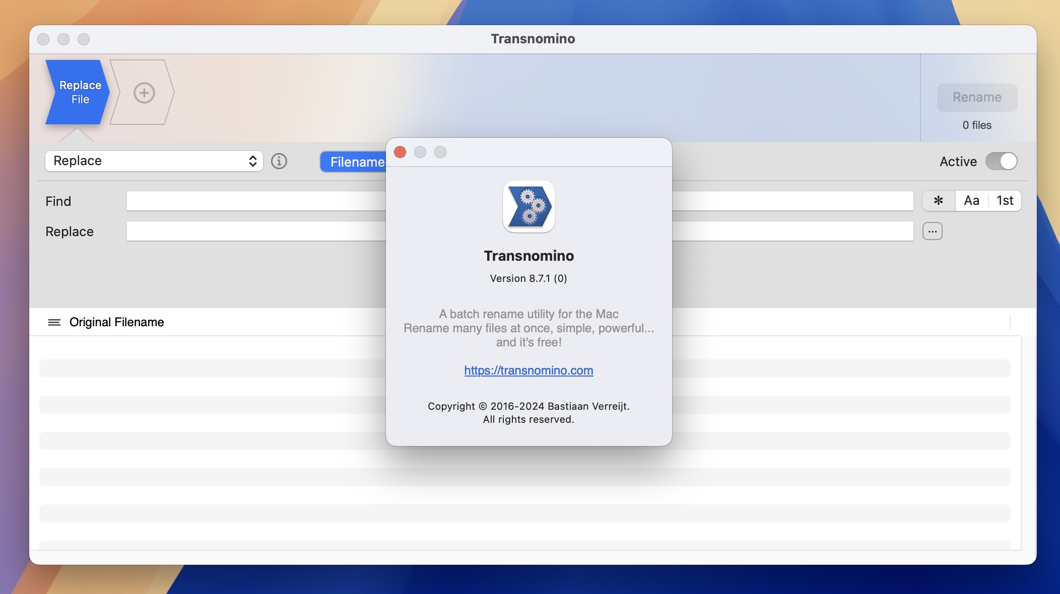Image resolution: width=1060 pixels, height=594 pixels.
Task: Sort by Original Filename column header
Action: (x=117, y=322)
